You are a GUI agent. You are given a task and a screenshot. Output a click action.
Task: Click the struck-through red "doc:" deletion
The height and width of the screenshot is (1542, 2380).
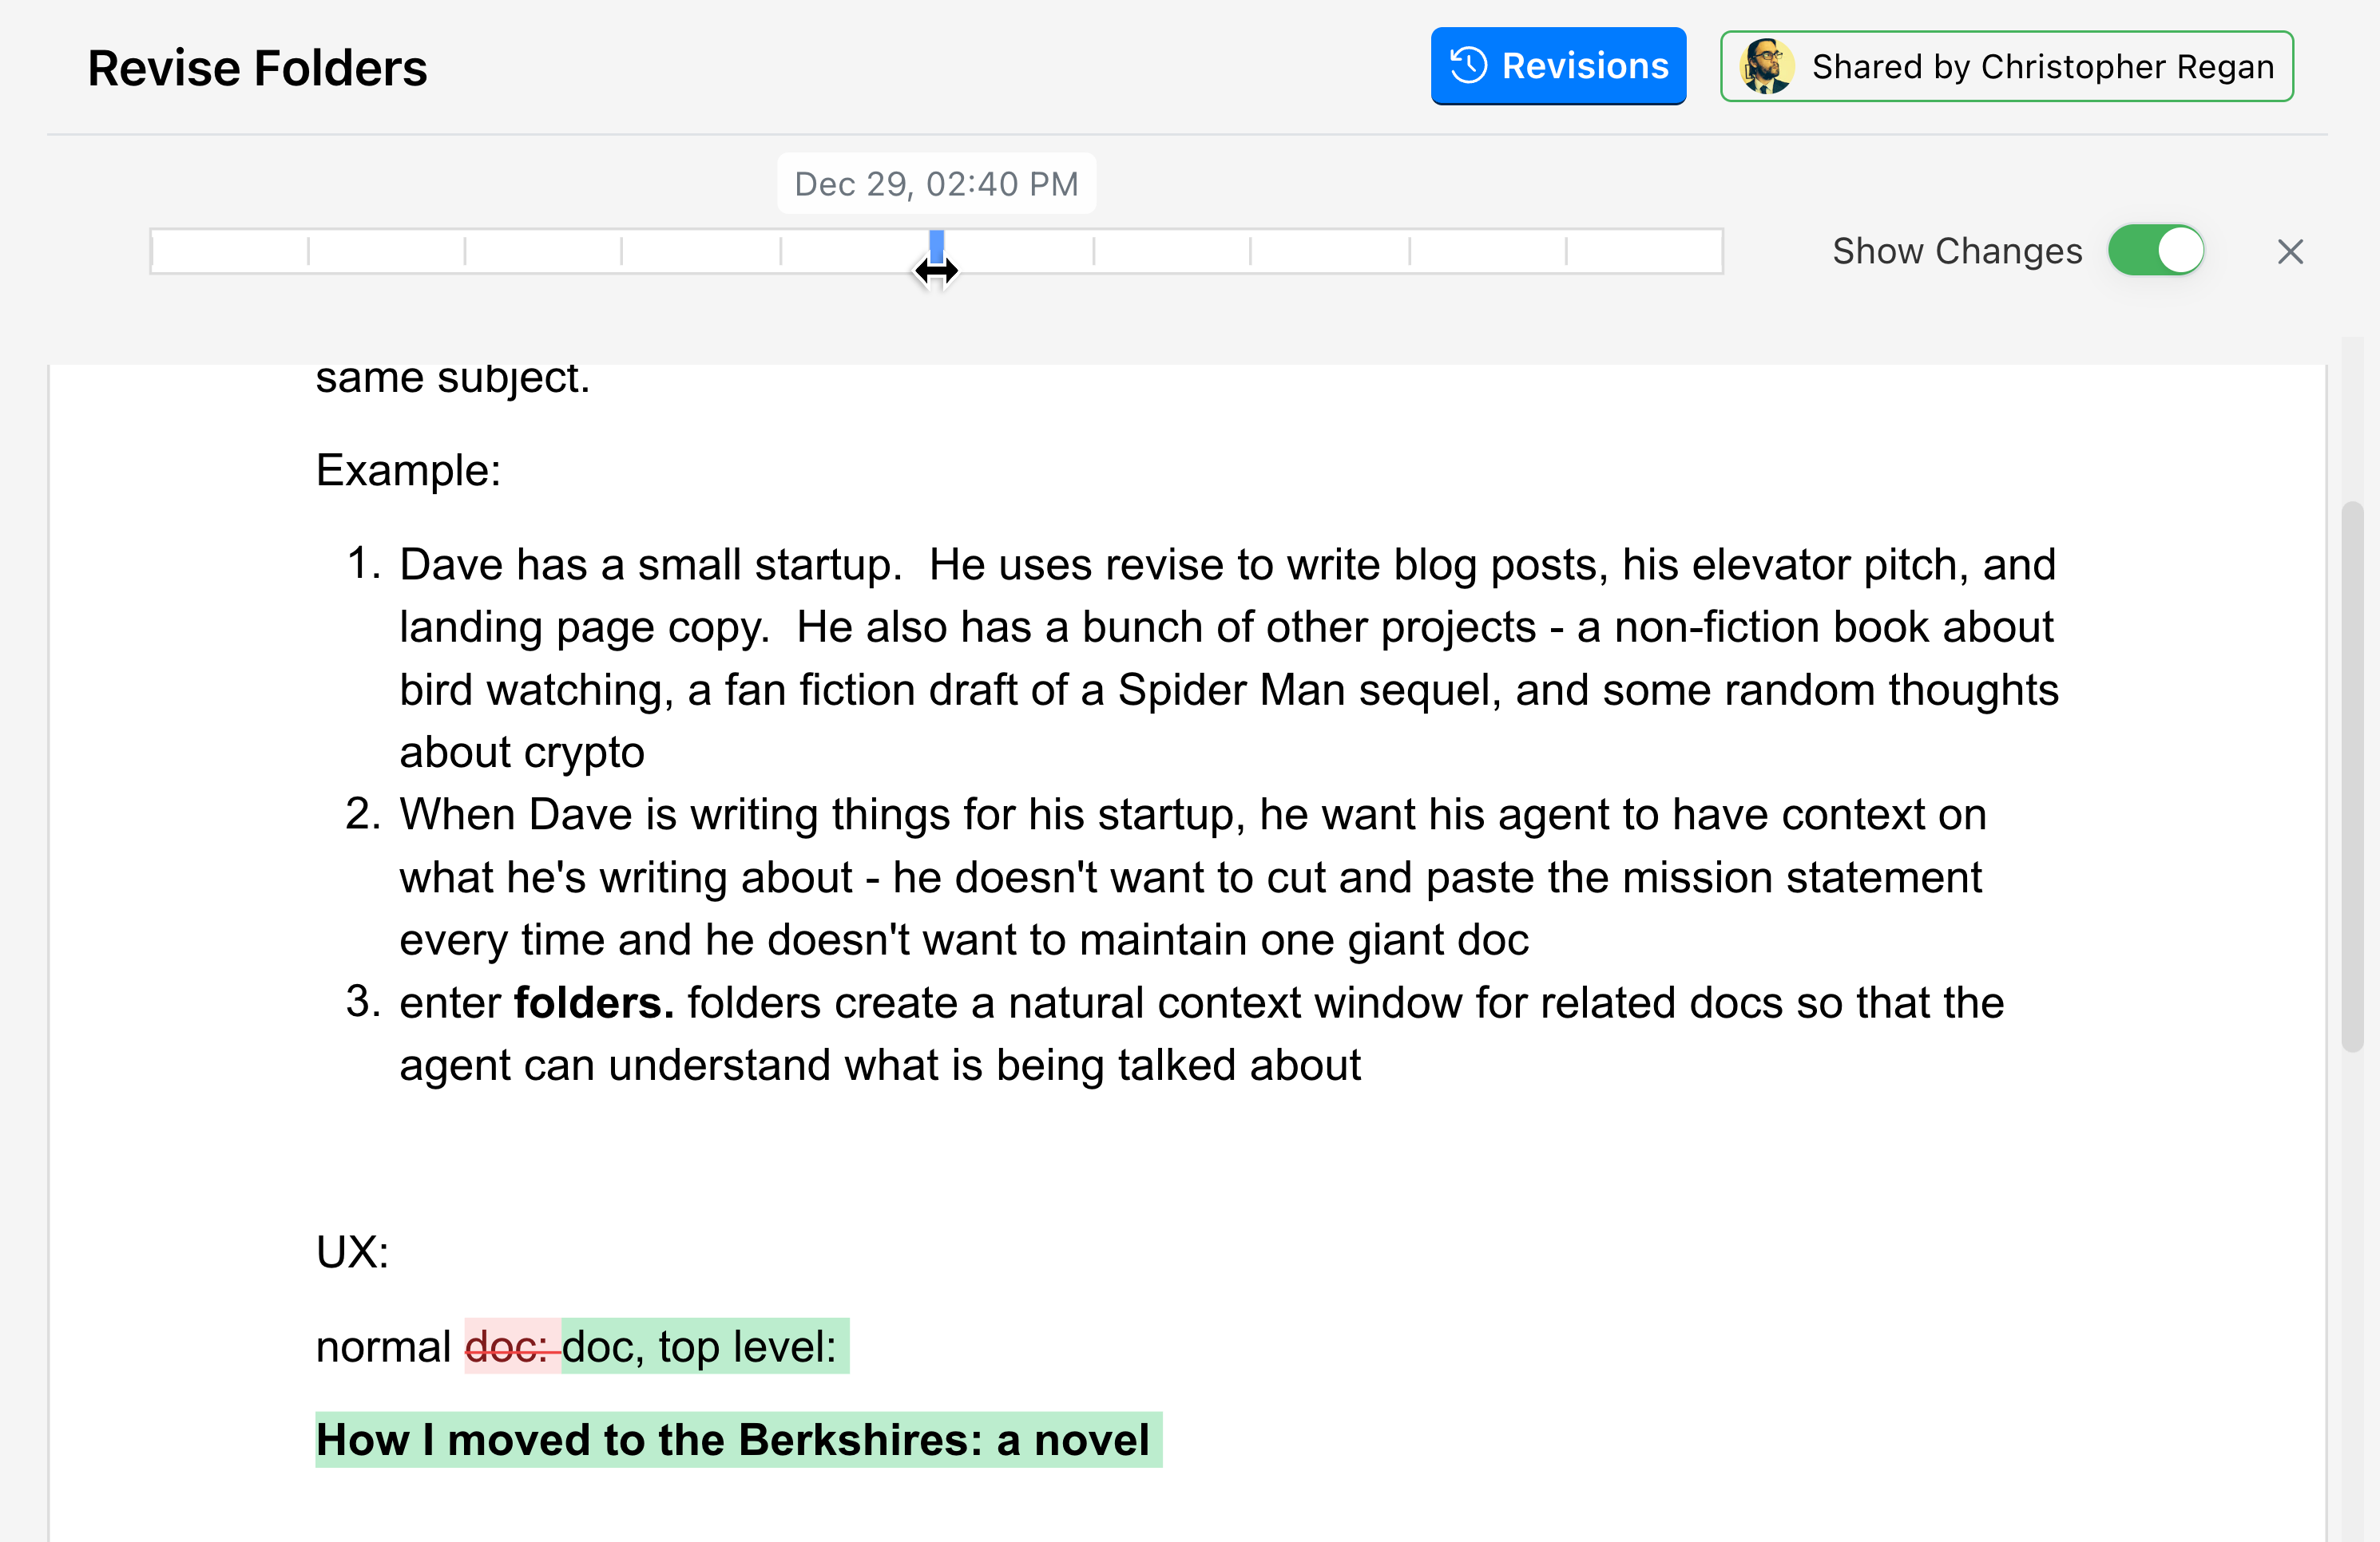(510, 1347)
